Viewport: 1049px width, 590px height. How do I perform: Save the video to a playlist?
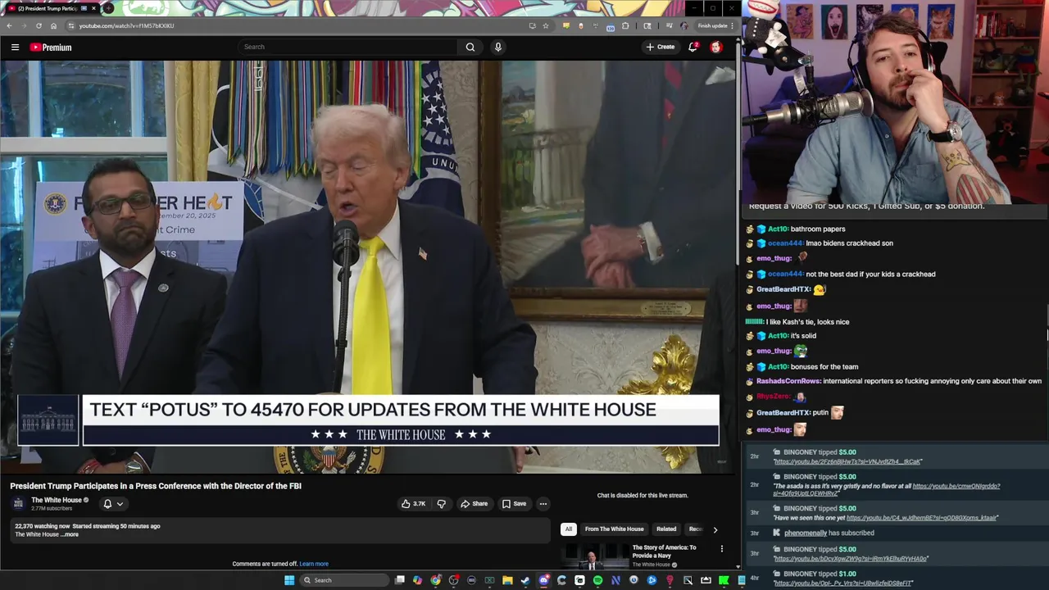514,504
